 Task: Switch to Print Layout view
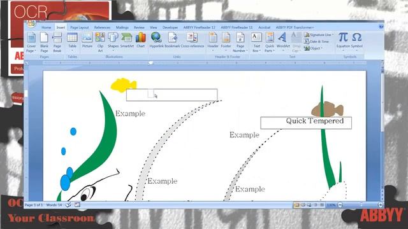296,205
